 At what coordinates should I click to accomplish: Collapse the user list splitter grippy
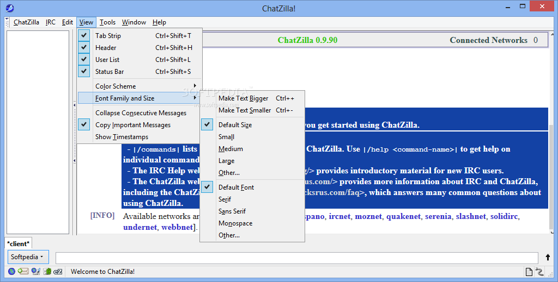(74, 105)
